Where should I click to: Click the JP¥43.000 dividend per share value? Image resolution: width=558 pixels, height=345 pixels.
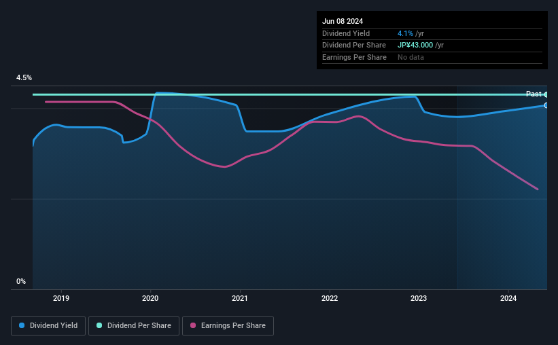(415, 46)
